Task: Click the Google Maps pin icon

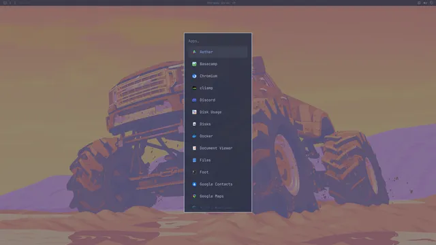Action: tap(194, 196)
